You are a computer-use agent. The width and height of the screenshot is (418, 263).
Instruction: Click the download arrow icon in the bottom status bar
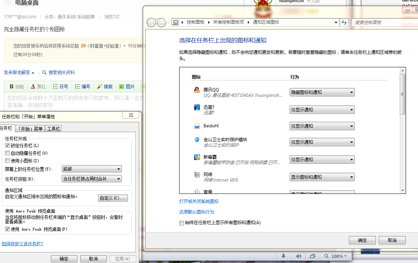[x=284, y=256]
